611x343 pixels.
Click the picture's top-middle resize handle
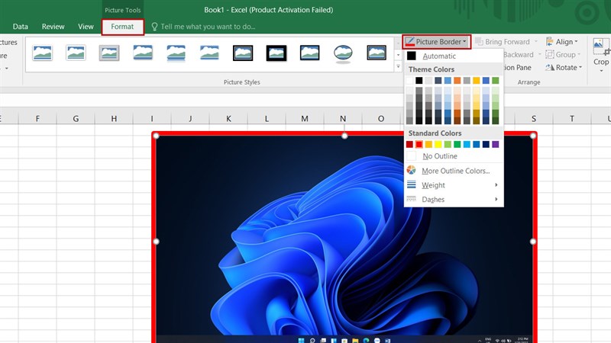click(344, 136)
